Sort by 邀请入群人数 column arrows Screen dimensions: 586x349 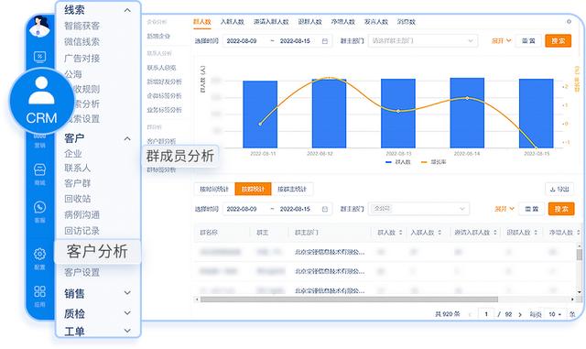pyautogui.click(x=495, y=233)
